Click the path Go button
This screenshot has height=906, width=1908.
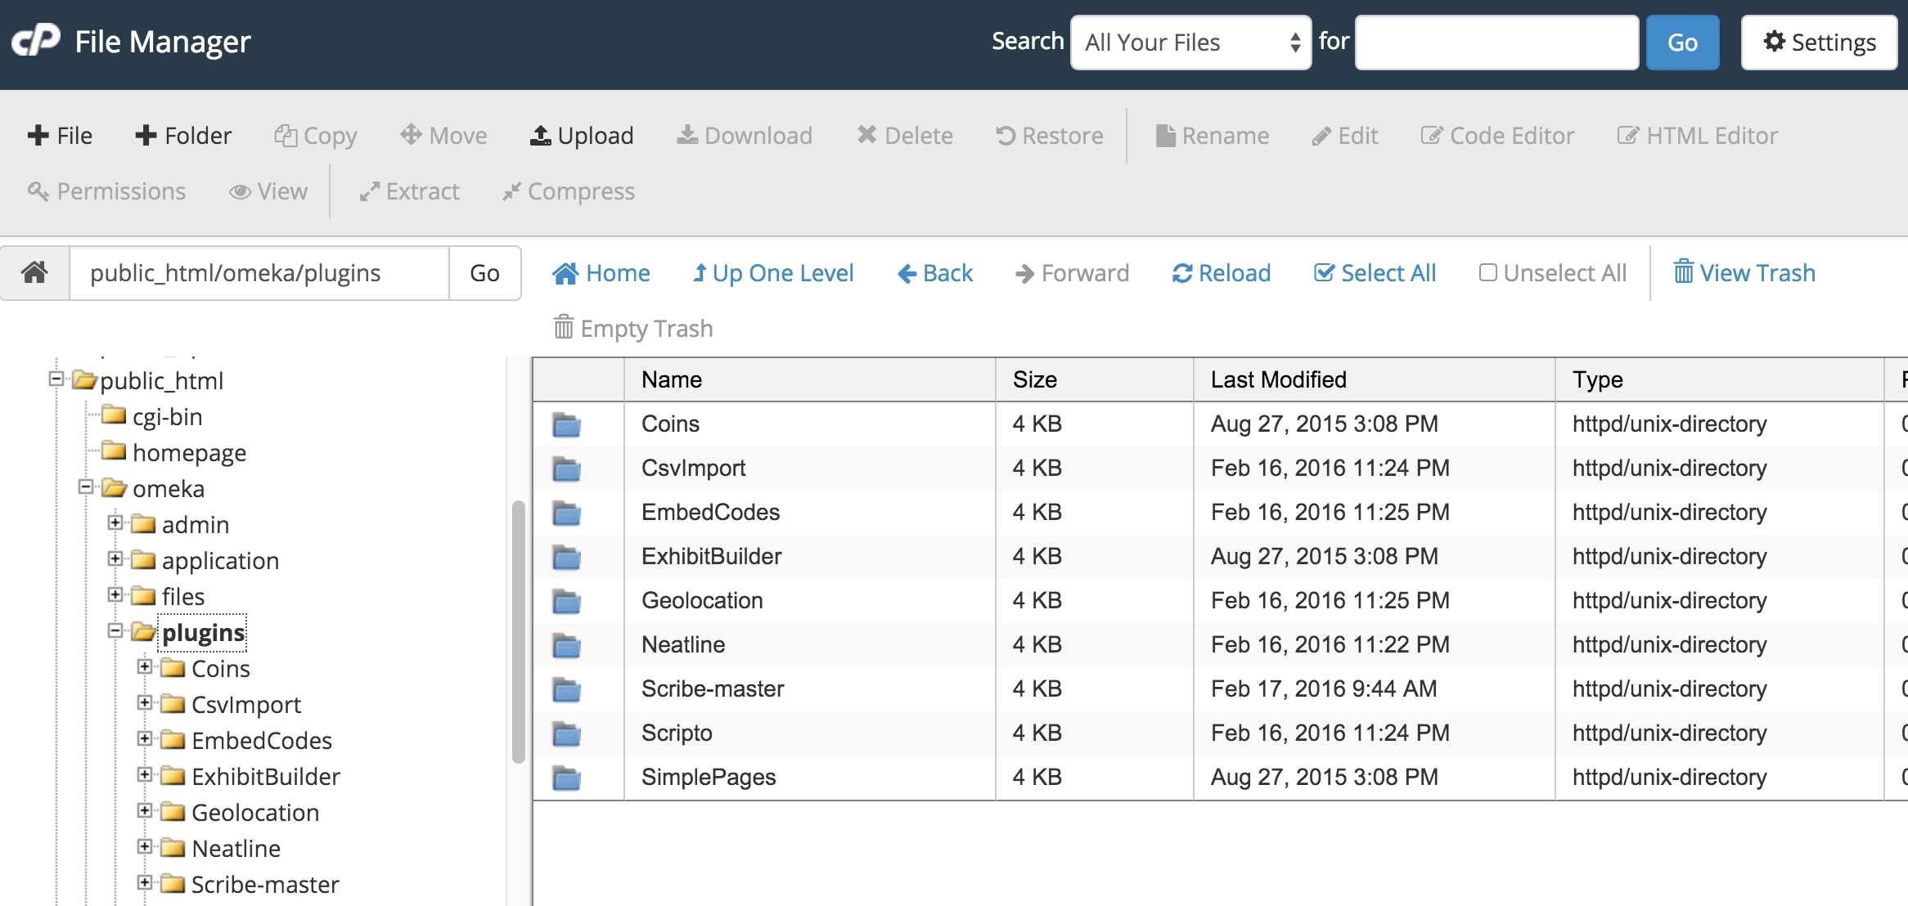pos(484,272)
